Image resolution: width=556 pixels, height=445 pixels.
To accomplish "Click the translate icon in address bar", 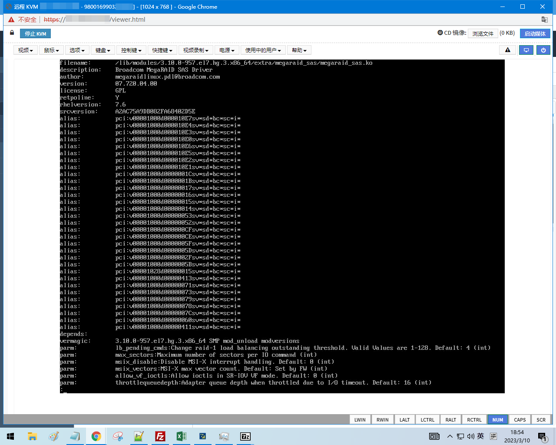I will tap(544, 20).
